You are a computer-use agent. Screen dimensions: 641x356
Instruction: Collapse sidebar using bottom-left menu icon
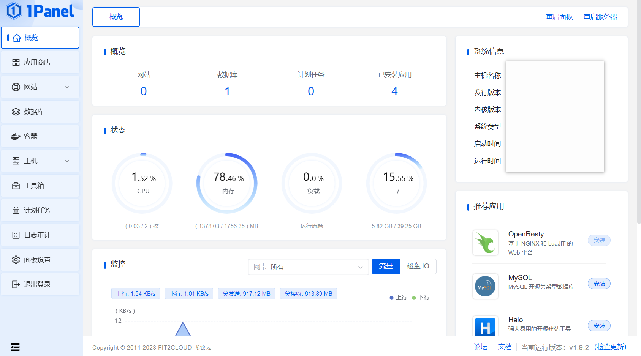click(15, 347)
